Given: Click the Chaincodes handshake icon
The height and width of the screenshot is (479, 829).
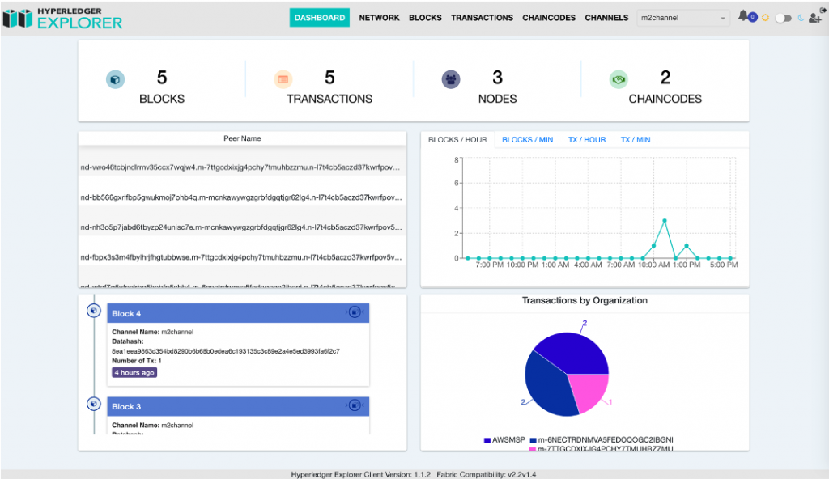Looking at the screenshot, I should pyautogui.click(x=619, y=79).
